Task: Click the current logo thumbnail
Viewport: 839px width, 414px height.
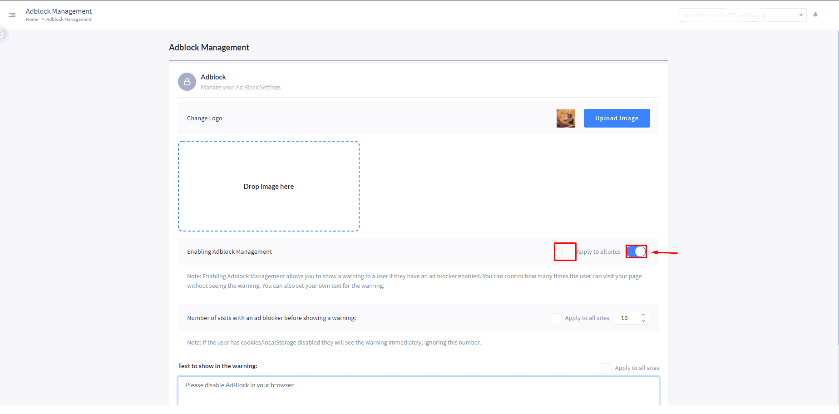Action: tap(566, 118)
